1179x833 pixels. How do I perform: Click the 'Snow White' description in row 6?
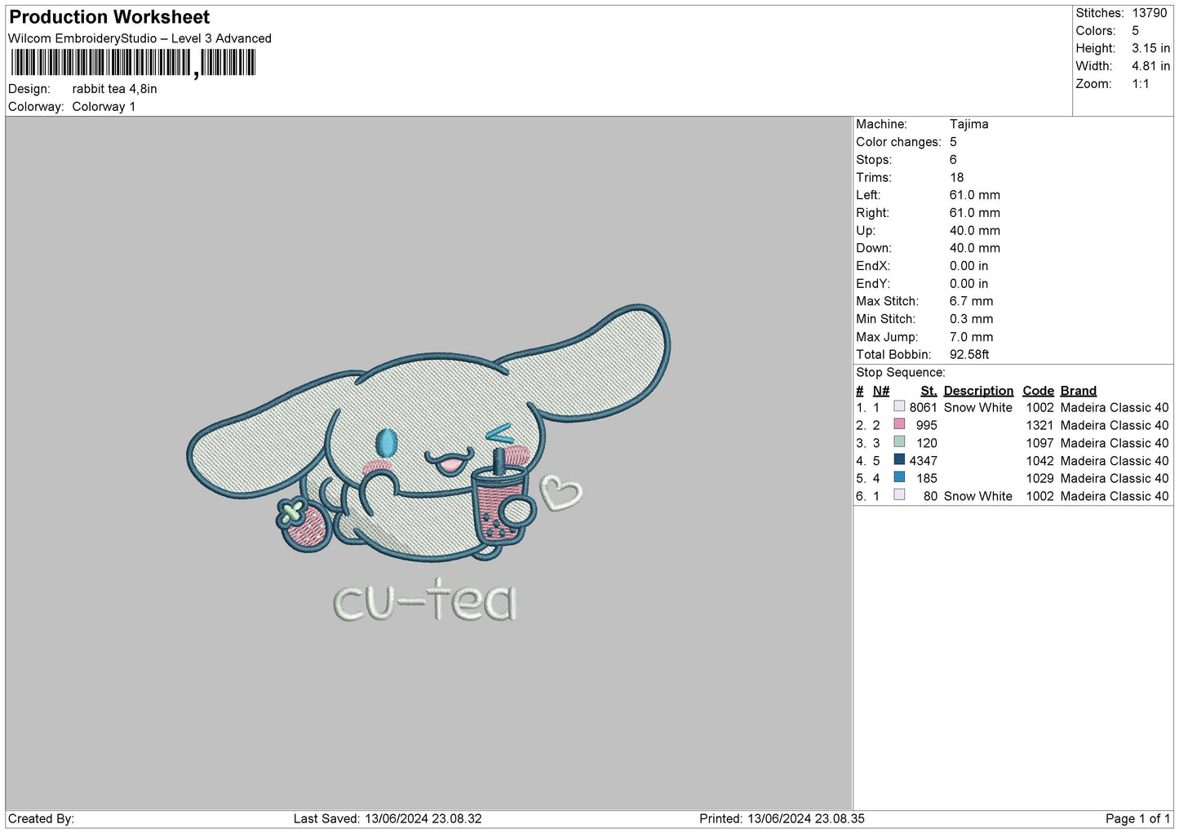(x=977, y=496)
